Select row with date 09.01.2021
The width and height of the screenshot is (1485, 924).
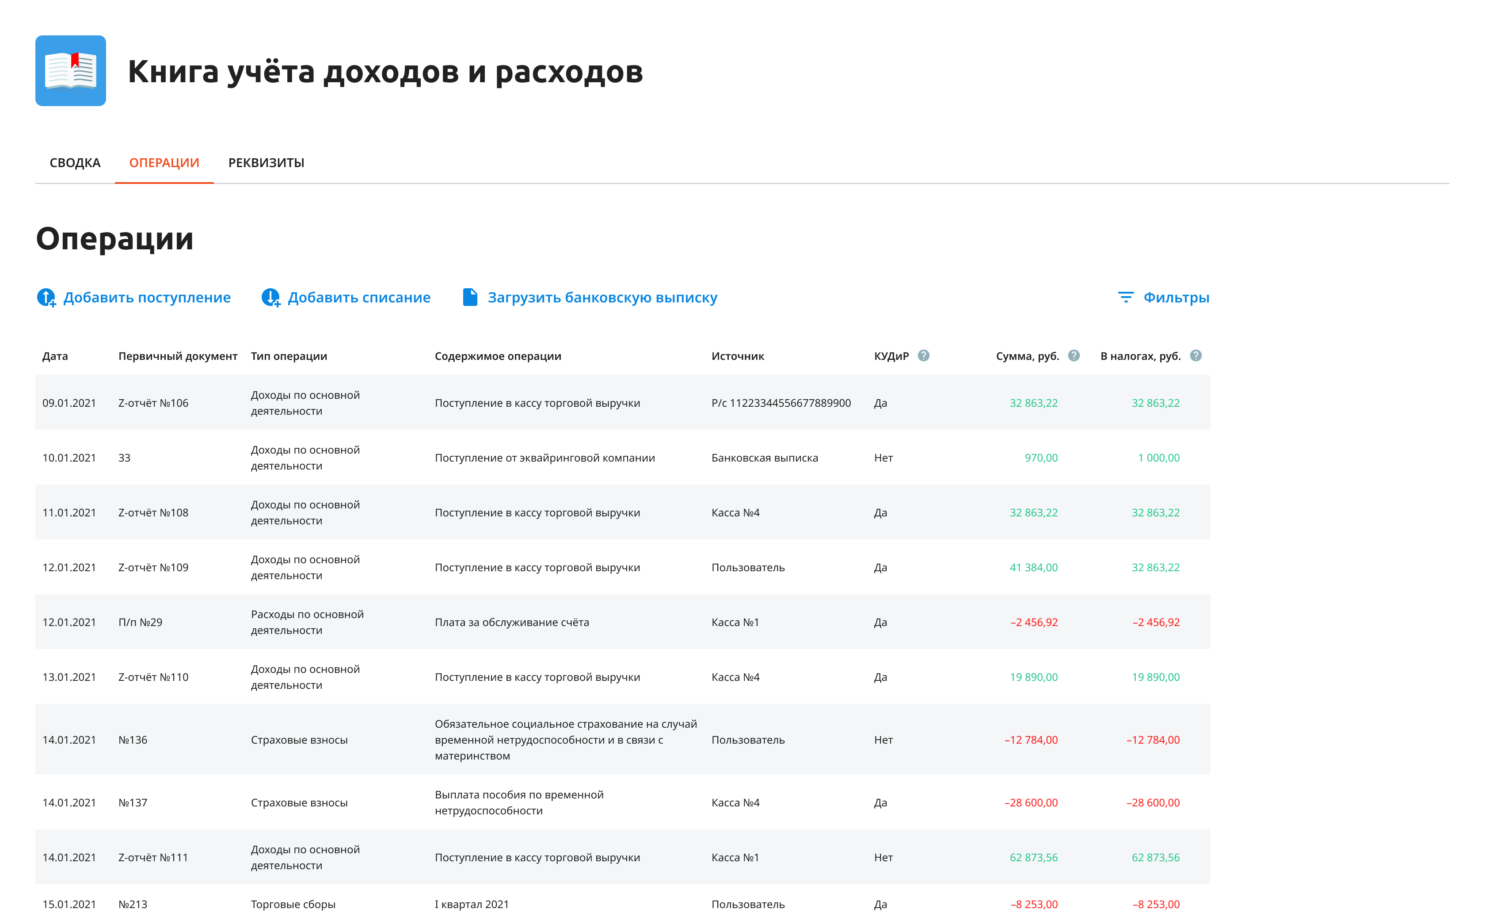click(x=622, y=403)
